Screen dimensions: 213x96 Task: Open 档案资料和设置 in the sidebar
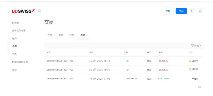(20, 62)
